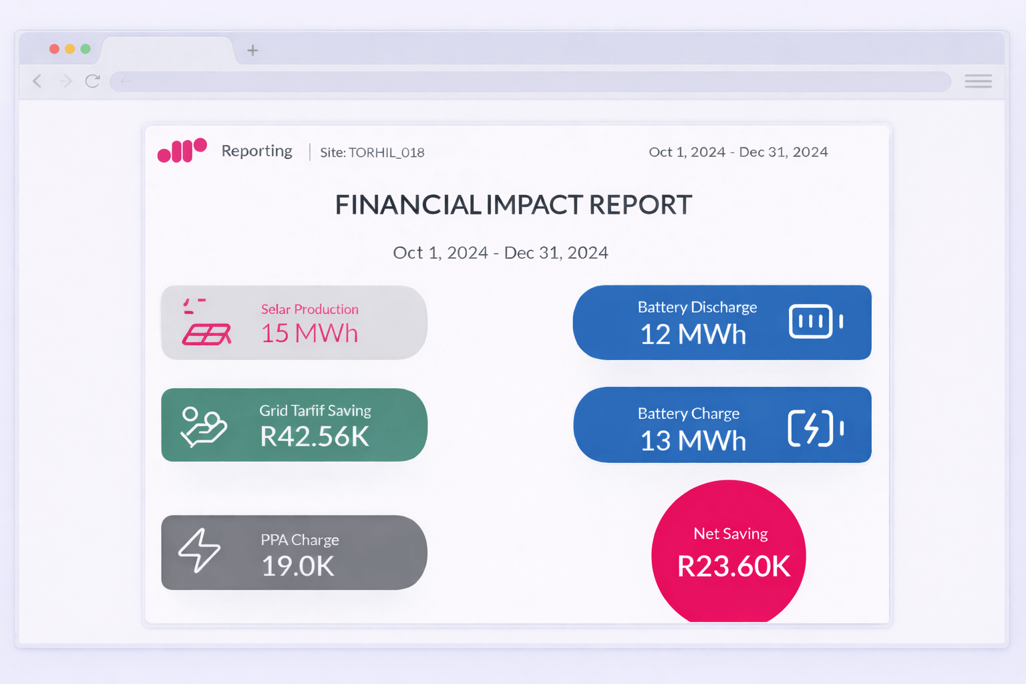Click the hand with coins savings icon
Viewport: 1026px width, 684px height.
[x=204, y=426]
